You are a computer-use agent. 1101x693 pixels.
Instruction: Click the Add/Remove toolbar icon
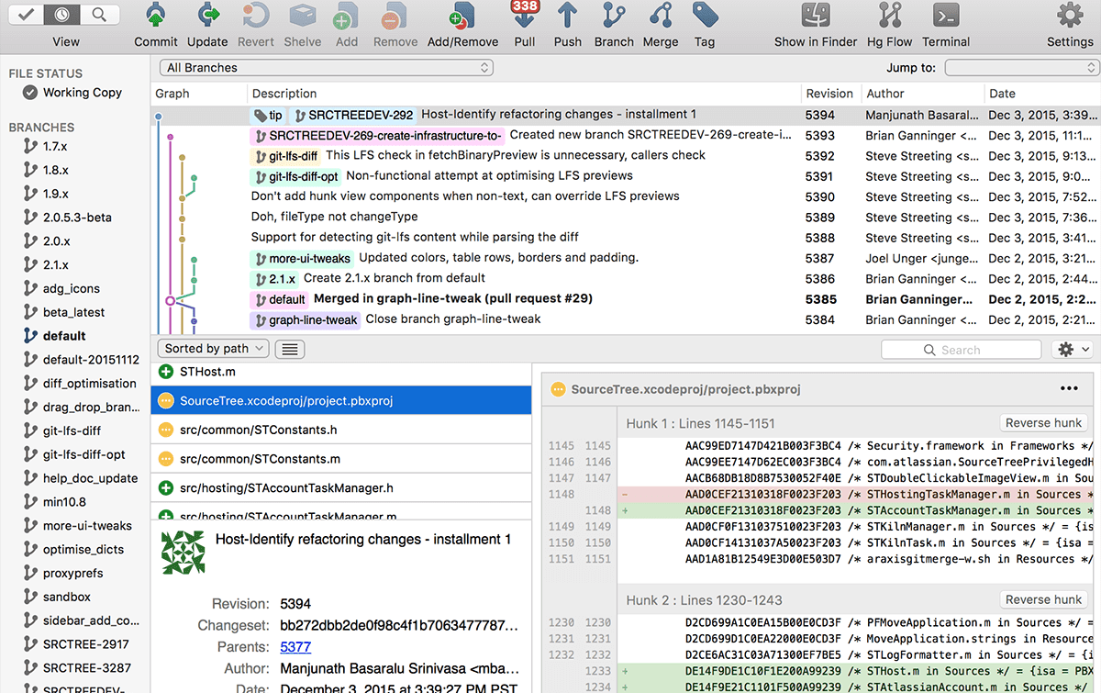(x=462, y=16)
